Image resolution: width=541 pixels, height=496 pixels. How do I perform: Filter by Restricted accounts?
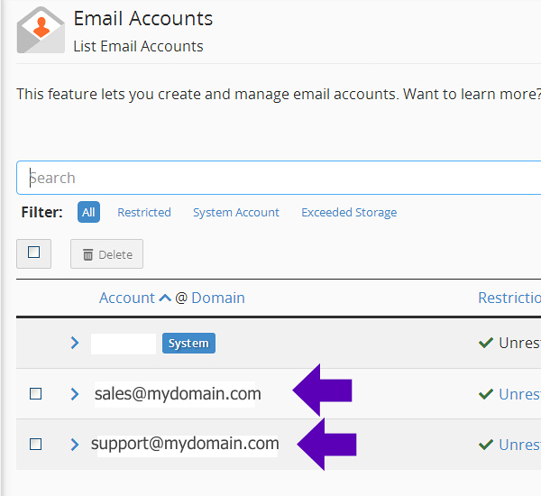click(144, 213)
